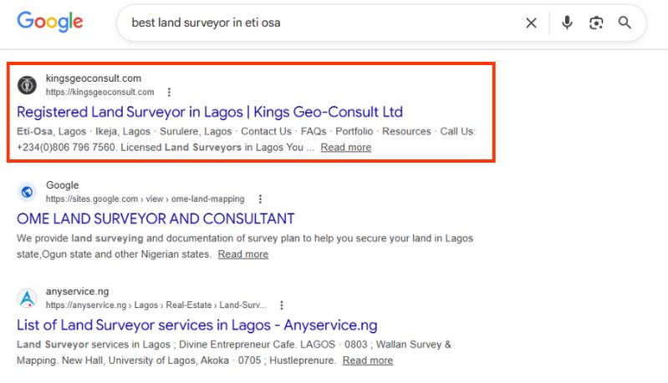Clear the search query with the X icon

[x=531, y=23]
